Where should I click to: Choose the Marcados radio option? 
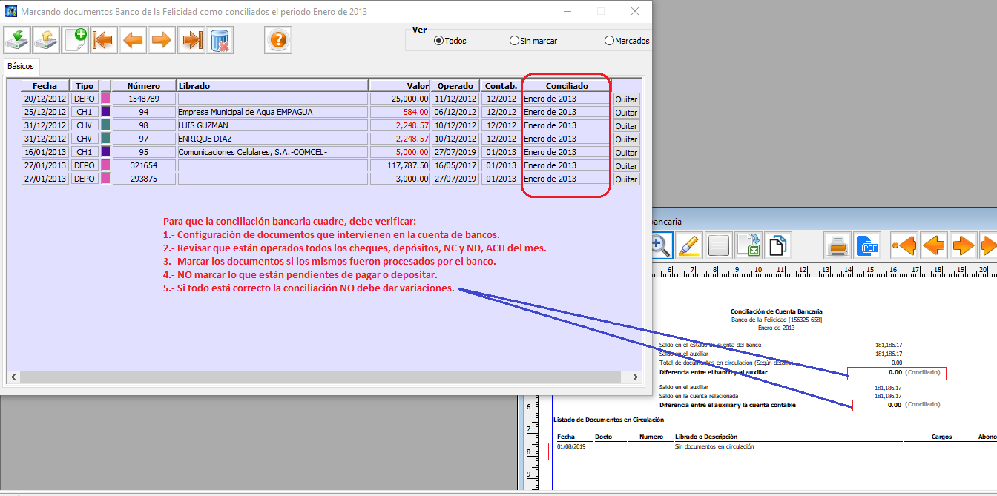click(x=610, y=41)
